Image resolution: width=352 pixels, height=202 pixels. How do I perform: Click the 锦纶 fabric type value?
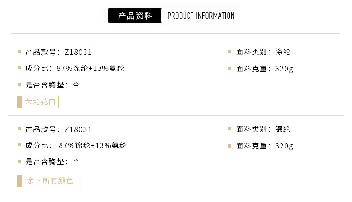(x=283, y=129)
